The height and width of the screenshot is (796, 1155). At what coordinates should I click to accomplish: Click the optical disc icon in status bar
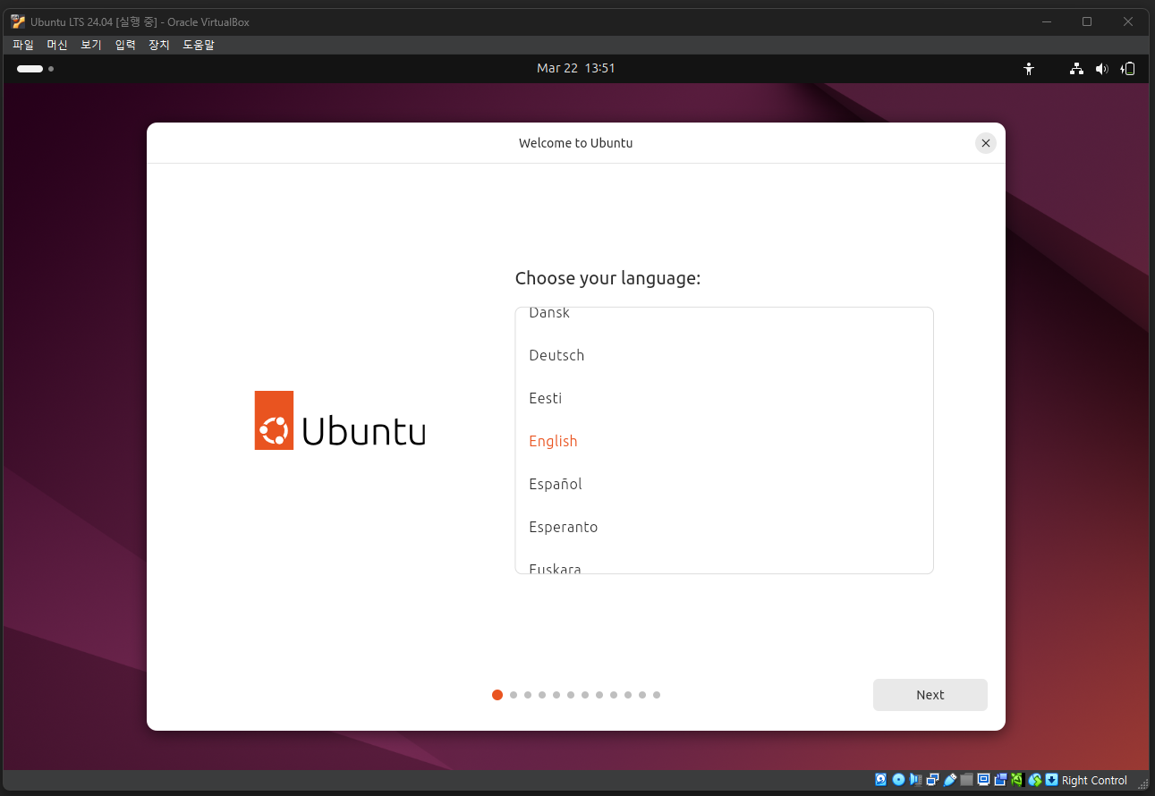[x=898, y=780]
